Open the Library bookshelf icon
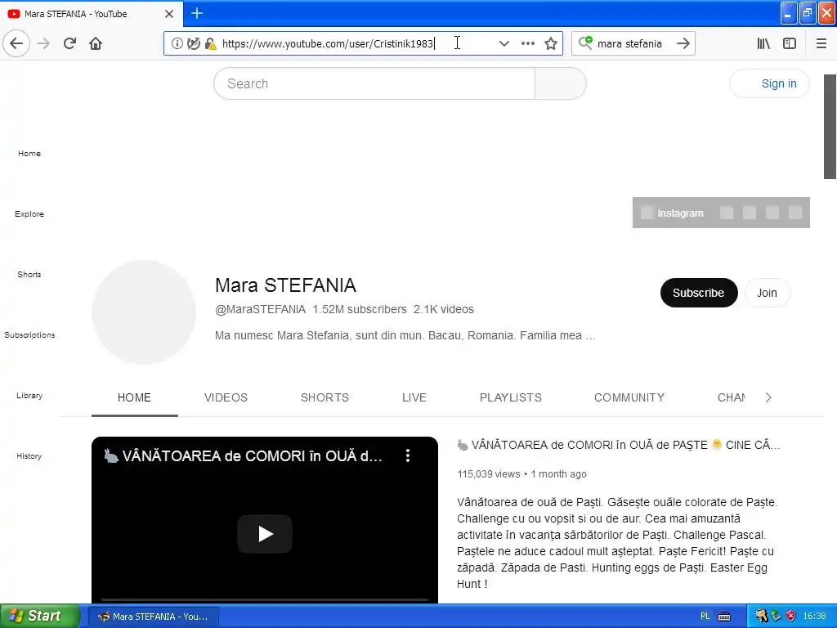This screenshot has width=837, height=628. click(764, 43)
